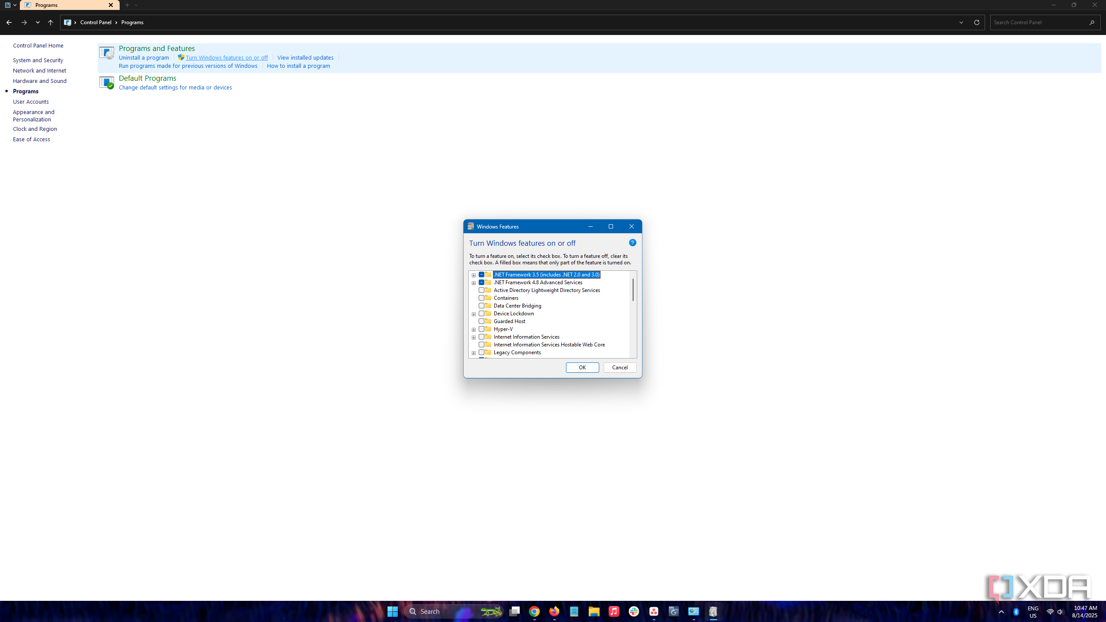
Task: Enable the Hyper-V checkbox
Action: [x=481, y=329]
